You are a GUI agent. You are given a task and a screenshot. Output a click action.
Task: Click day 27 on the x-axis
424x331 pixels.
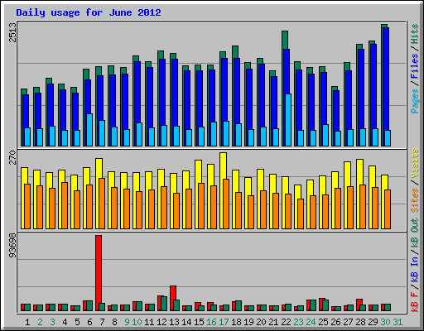tap(348, 322)
